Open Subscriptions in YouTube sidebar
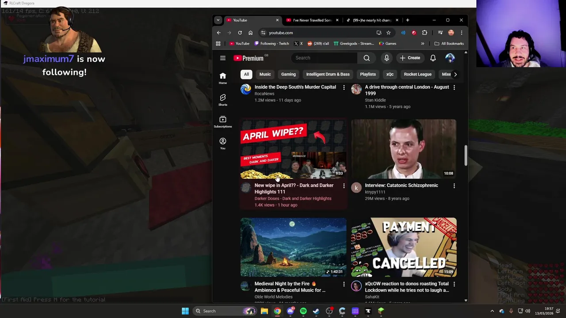566x318 pixels. (x=223, y=122)
